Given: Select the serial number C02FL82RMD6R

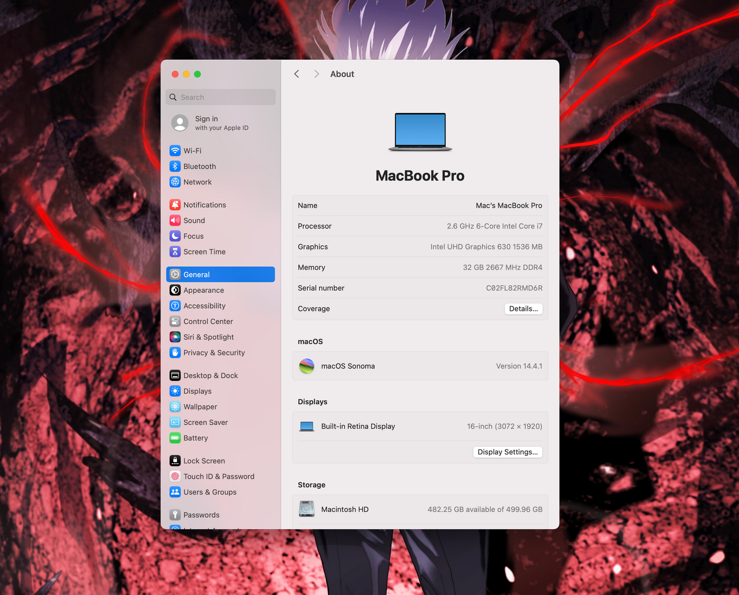Looking at the screenshot, I should point(514,288).
